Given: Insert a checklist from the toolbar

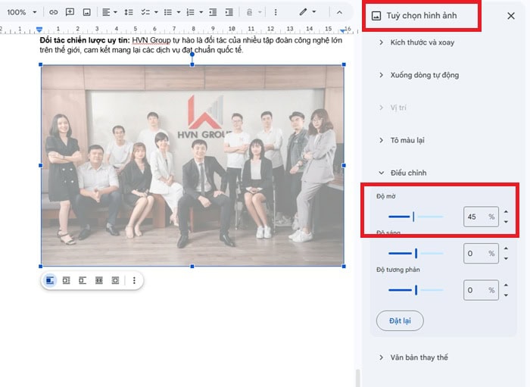Looking at the screenshot, I should [145, 13].
